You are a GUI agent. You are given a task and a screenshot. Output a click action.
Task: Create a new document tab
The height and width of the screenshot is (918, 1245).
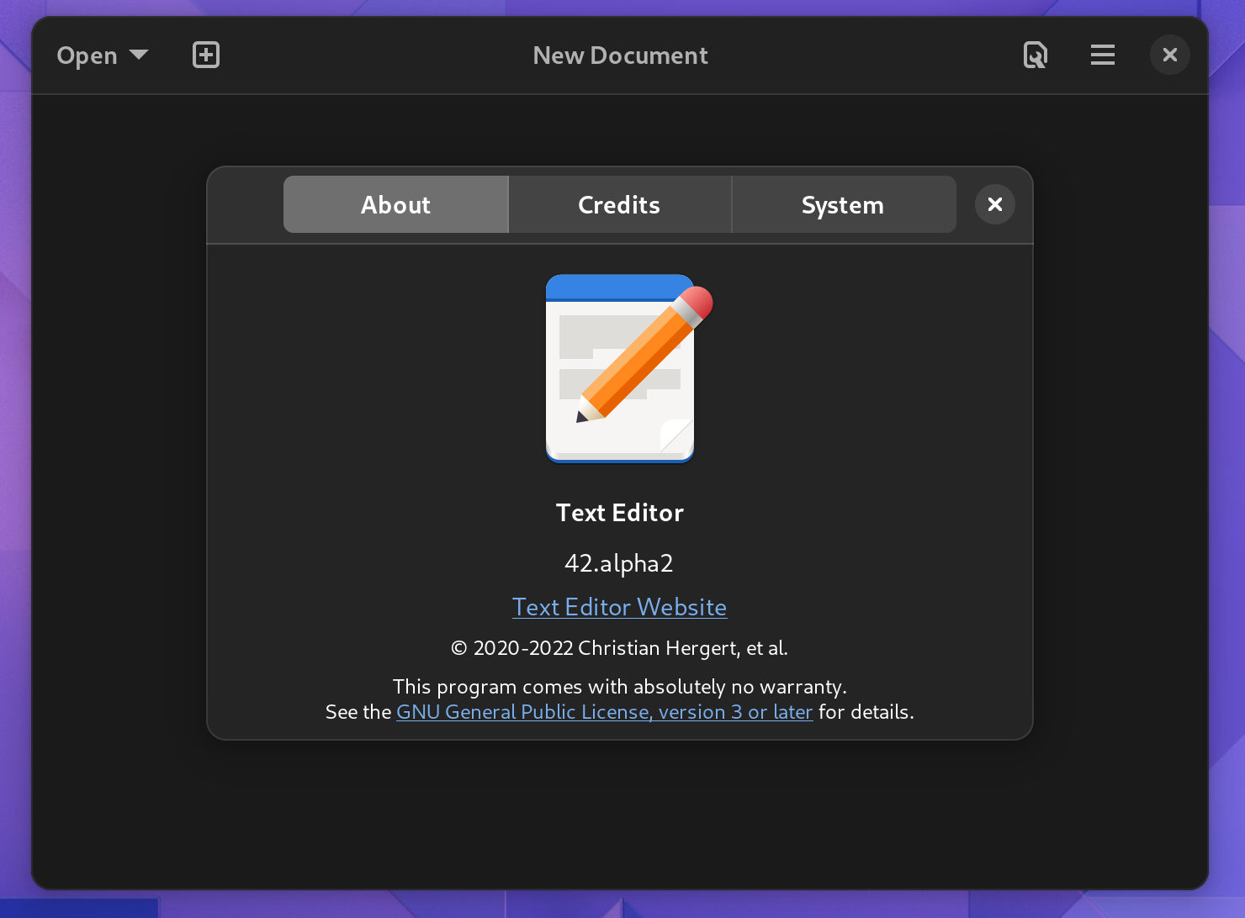coord(205,55)
